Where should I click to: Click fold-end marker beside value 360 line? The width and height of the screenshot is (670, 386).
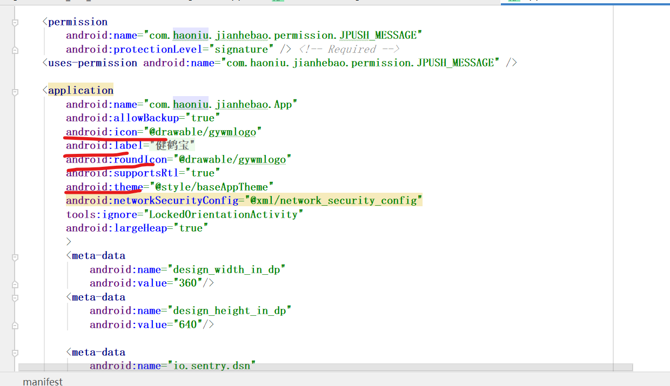pos(15,283)
